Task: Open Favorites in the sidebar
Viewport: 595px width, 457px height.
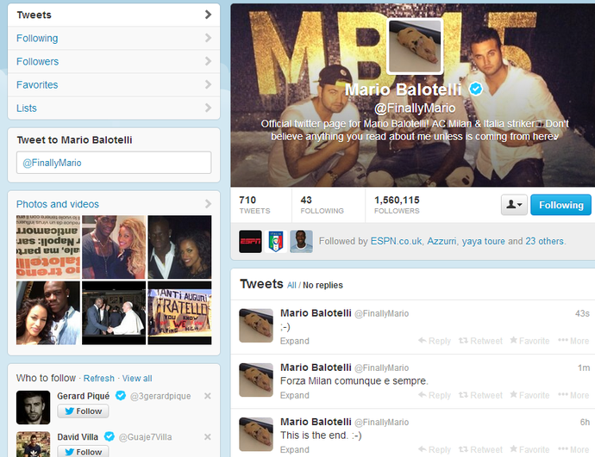Action: [x=114, y=85]
